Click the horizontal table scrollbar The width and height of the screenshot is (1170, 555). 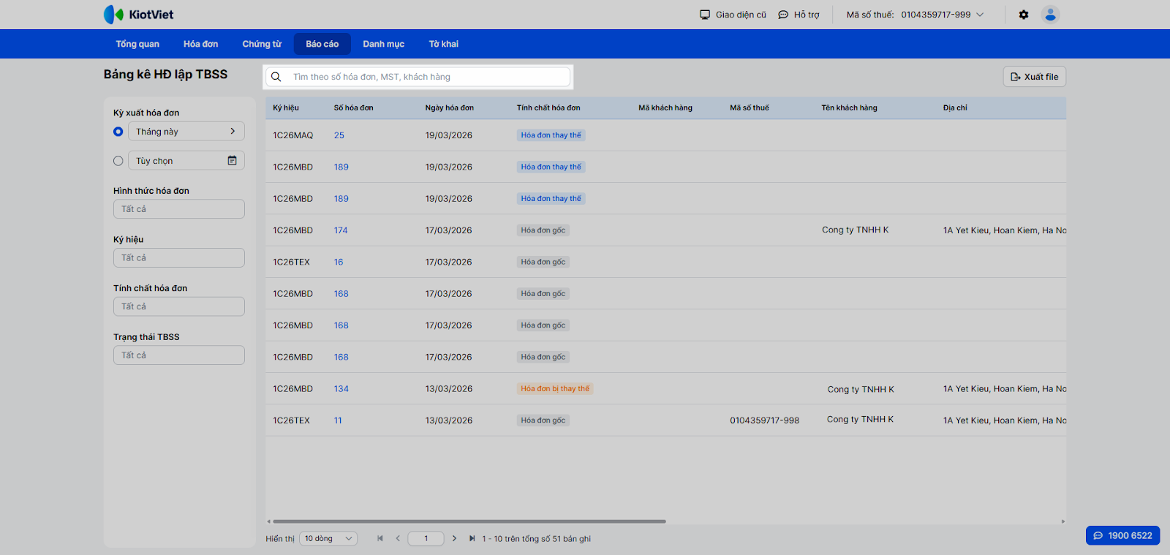tap(469, 521)
